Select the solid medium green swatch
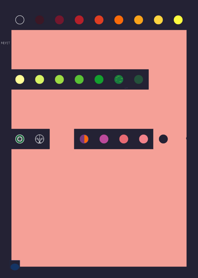Viewport: 198px width, 278px height. (x=99, y=80)
